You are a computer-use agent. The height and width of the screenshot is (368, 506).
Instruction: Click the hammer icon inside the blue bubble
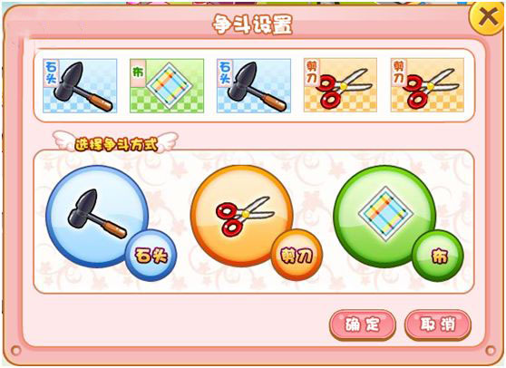[97, 214]
